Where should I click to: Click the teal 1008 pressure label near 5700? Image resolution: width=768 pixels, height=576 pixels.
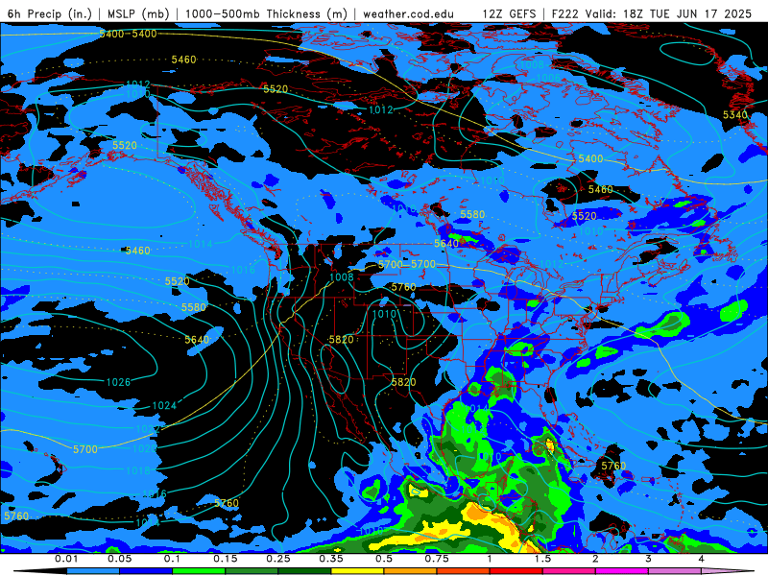click(342, 277)
